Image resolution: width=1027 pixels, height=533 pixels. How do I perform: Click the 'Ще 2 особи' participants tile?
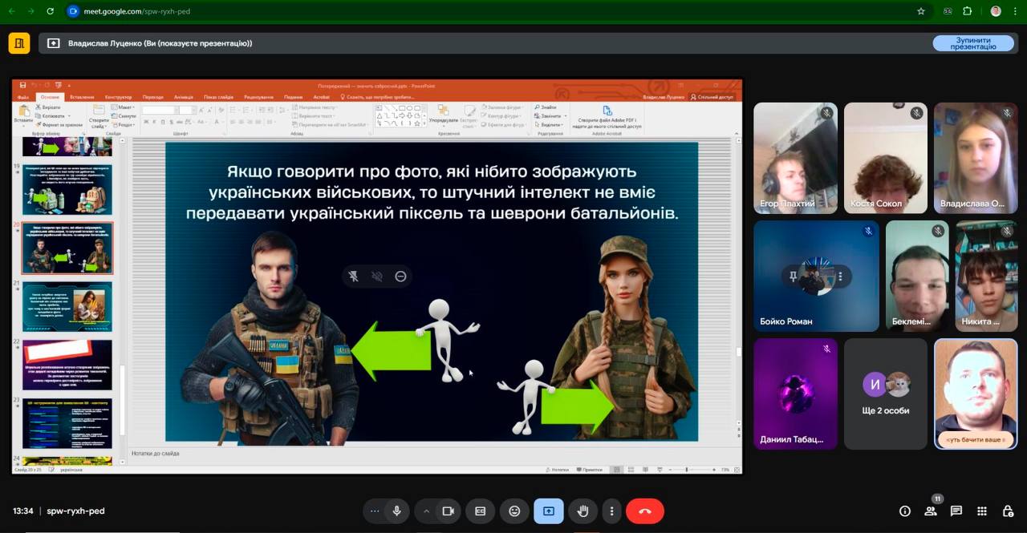[x=885, y=394]
